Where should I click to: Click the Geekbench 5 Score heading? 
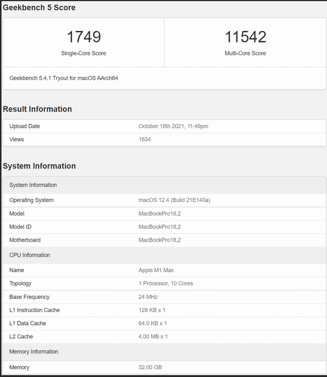[39, 7]
